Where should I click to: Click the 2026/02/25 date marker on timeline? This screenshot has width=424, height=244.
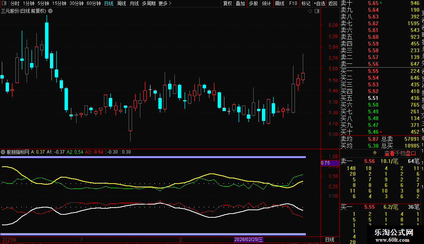(x=248, y=239)
